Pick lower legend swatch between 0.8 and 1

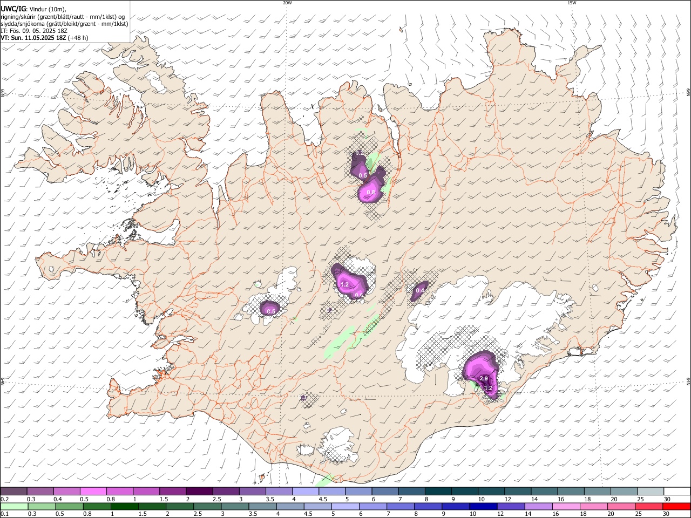97,507
